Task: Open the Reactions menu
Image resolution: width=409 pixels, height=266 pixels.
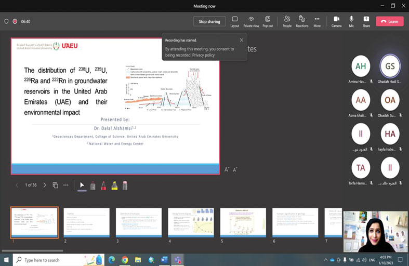Action: coord(302,21)
